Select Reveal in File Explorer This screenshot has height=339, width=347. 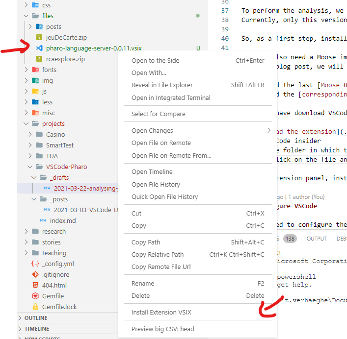(x=198, y=85)
